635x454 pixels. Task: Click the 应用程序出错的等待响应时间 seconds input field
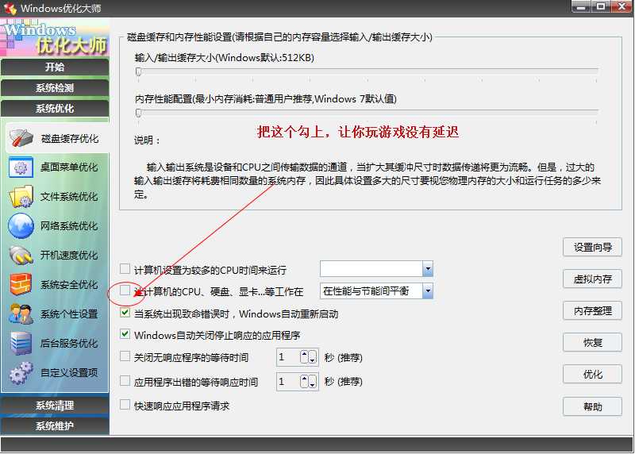(x=289, y=381)
